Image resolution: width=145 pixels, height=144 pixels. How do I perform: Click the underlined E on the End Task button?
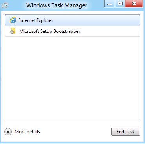(x=118, y=132)
